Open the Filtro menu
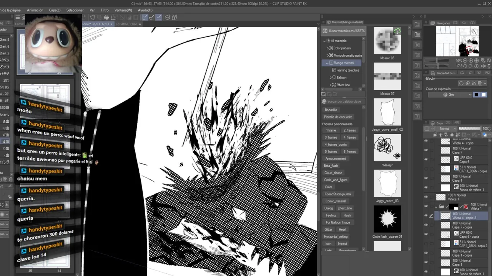 point(105,10)
